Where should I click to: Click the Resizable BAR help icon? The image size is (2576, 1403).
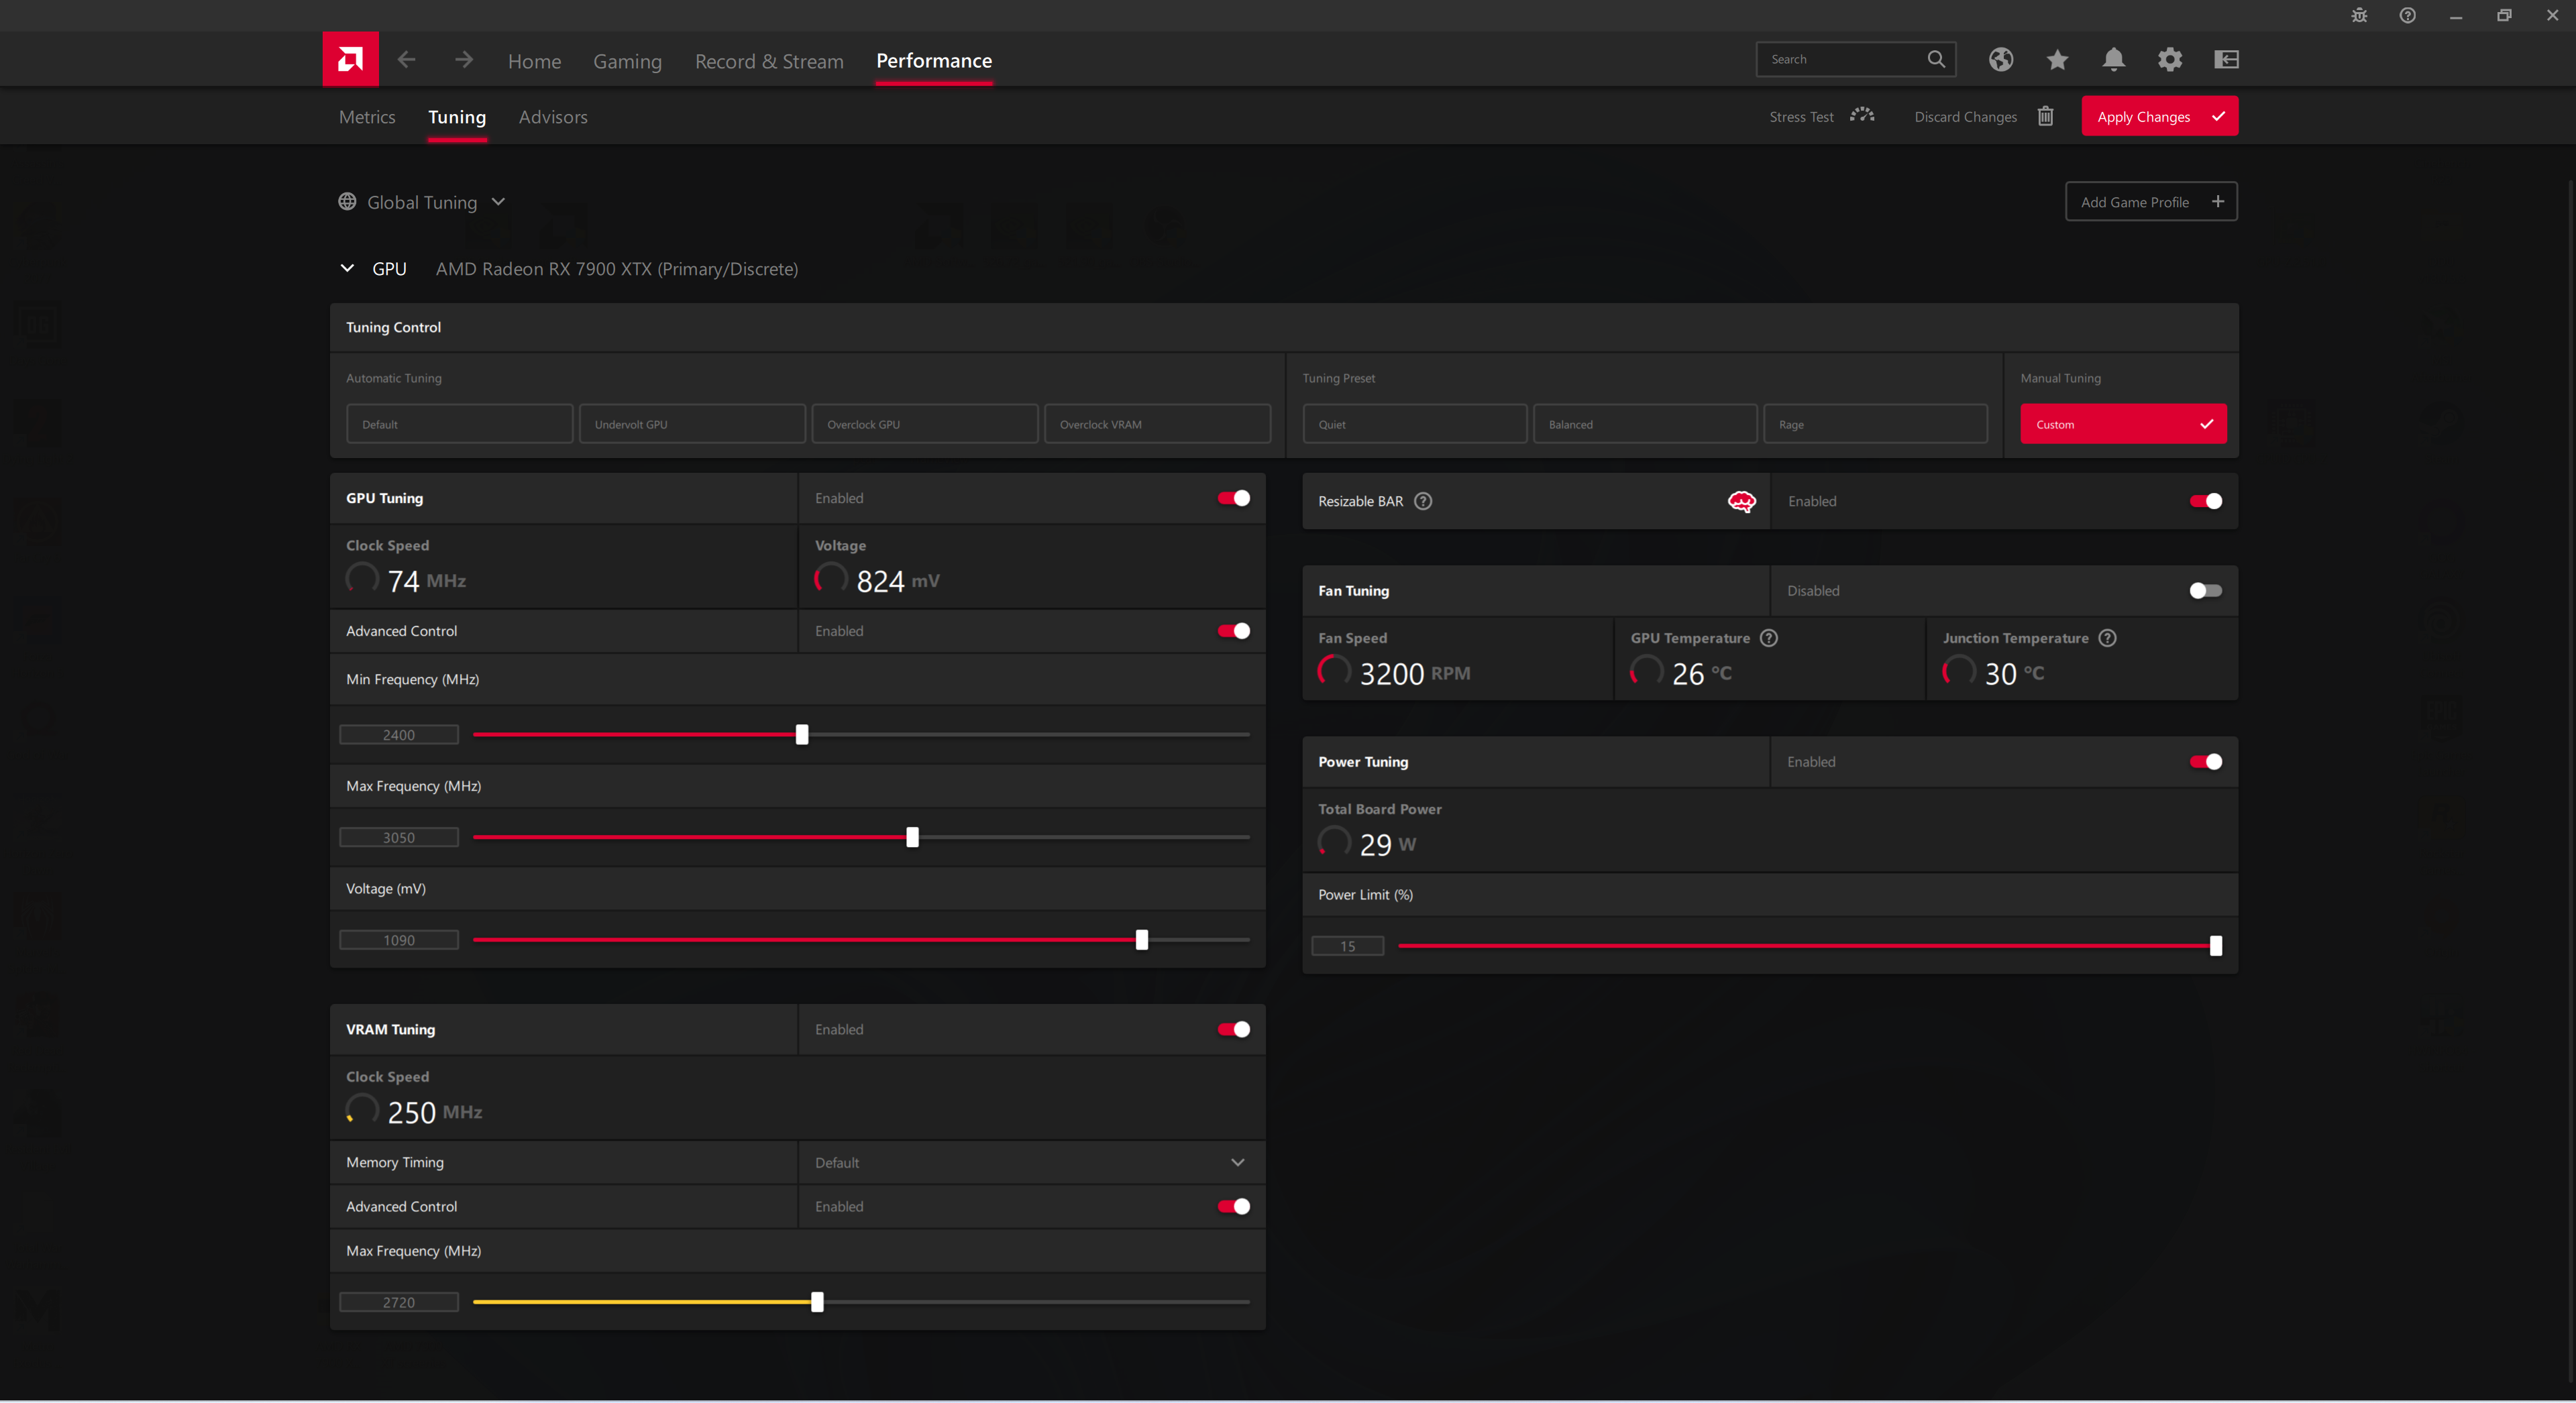(x=1423, y=501)
